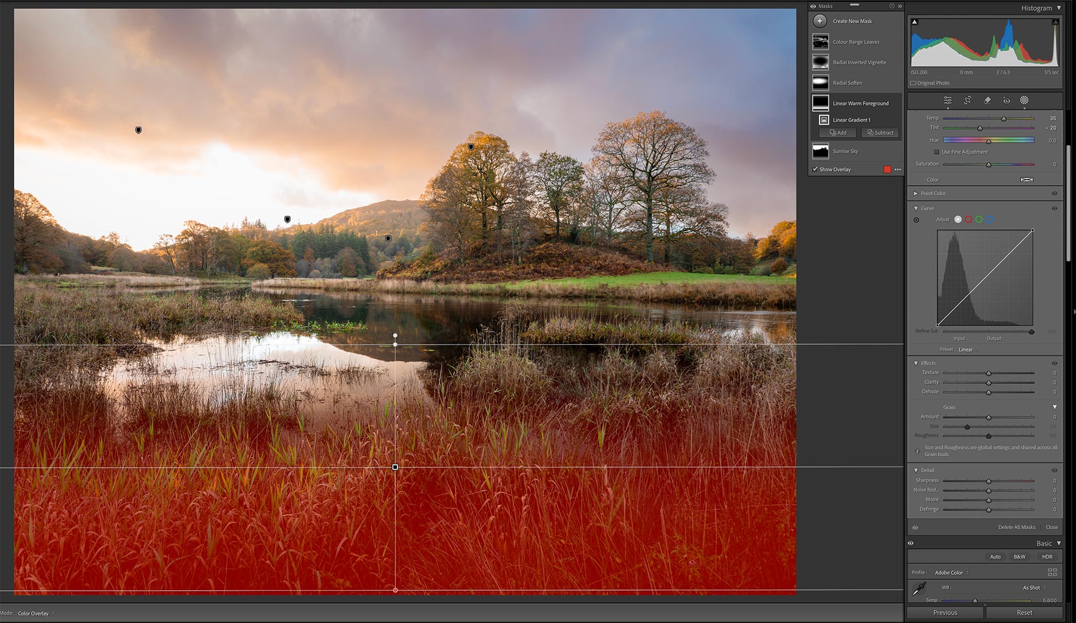Pick the white balance eyedropper tool
The image size is (1076, 623).
pyautogui.click(x=919, y=589)
